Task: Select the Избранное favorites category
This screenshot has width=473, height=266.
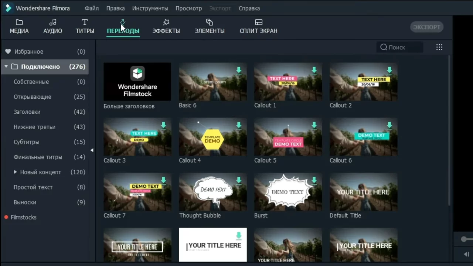Action: 28,52
